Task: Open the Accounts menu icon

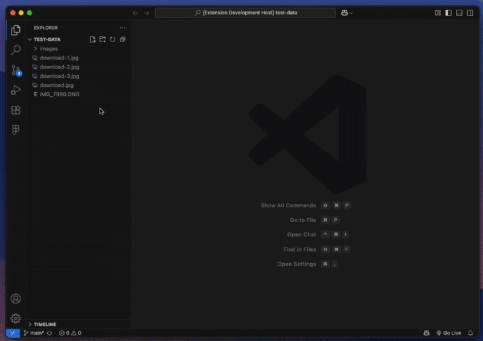Action: [x=16, y=299]
